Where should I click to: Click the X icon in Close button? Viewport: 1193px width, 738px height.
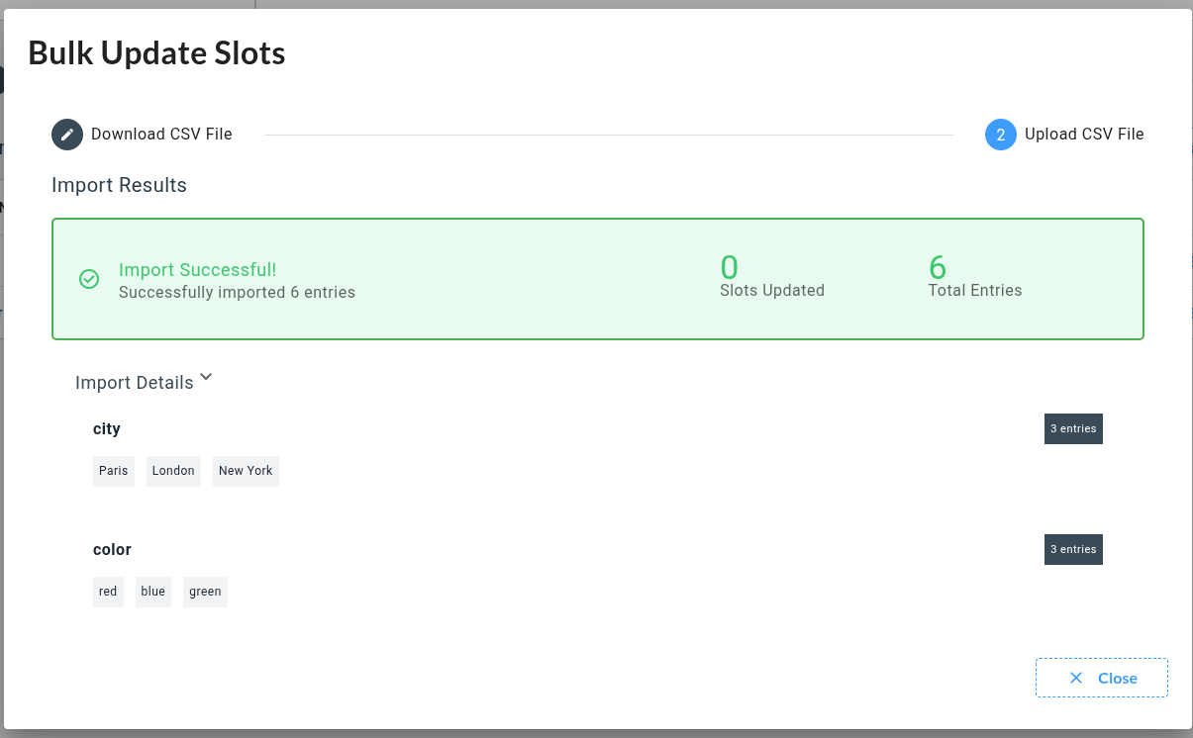(x=1076, y=678)
